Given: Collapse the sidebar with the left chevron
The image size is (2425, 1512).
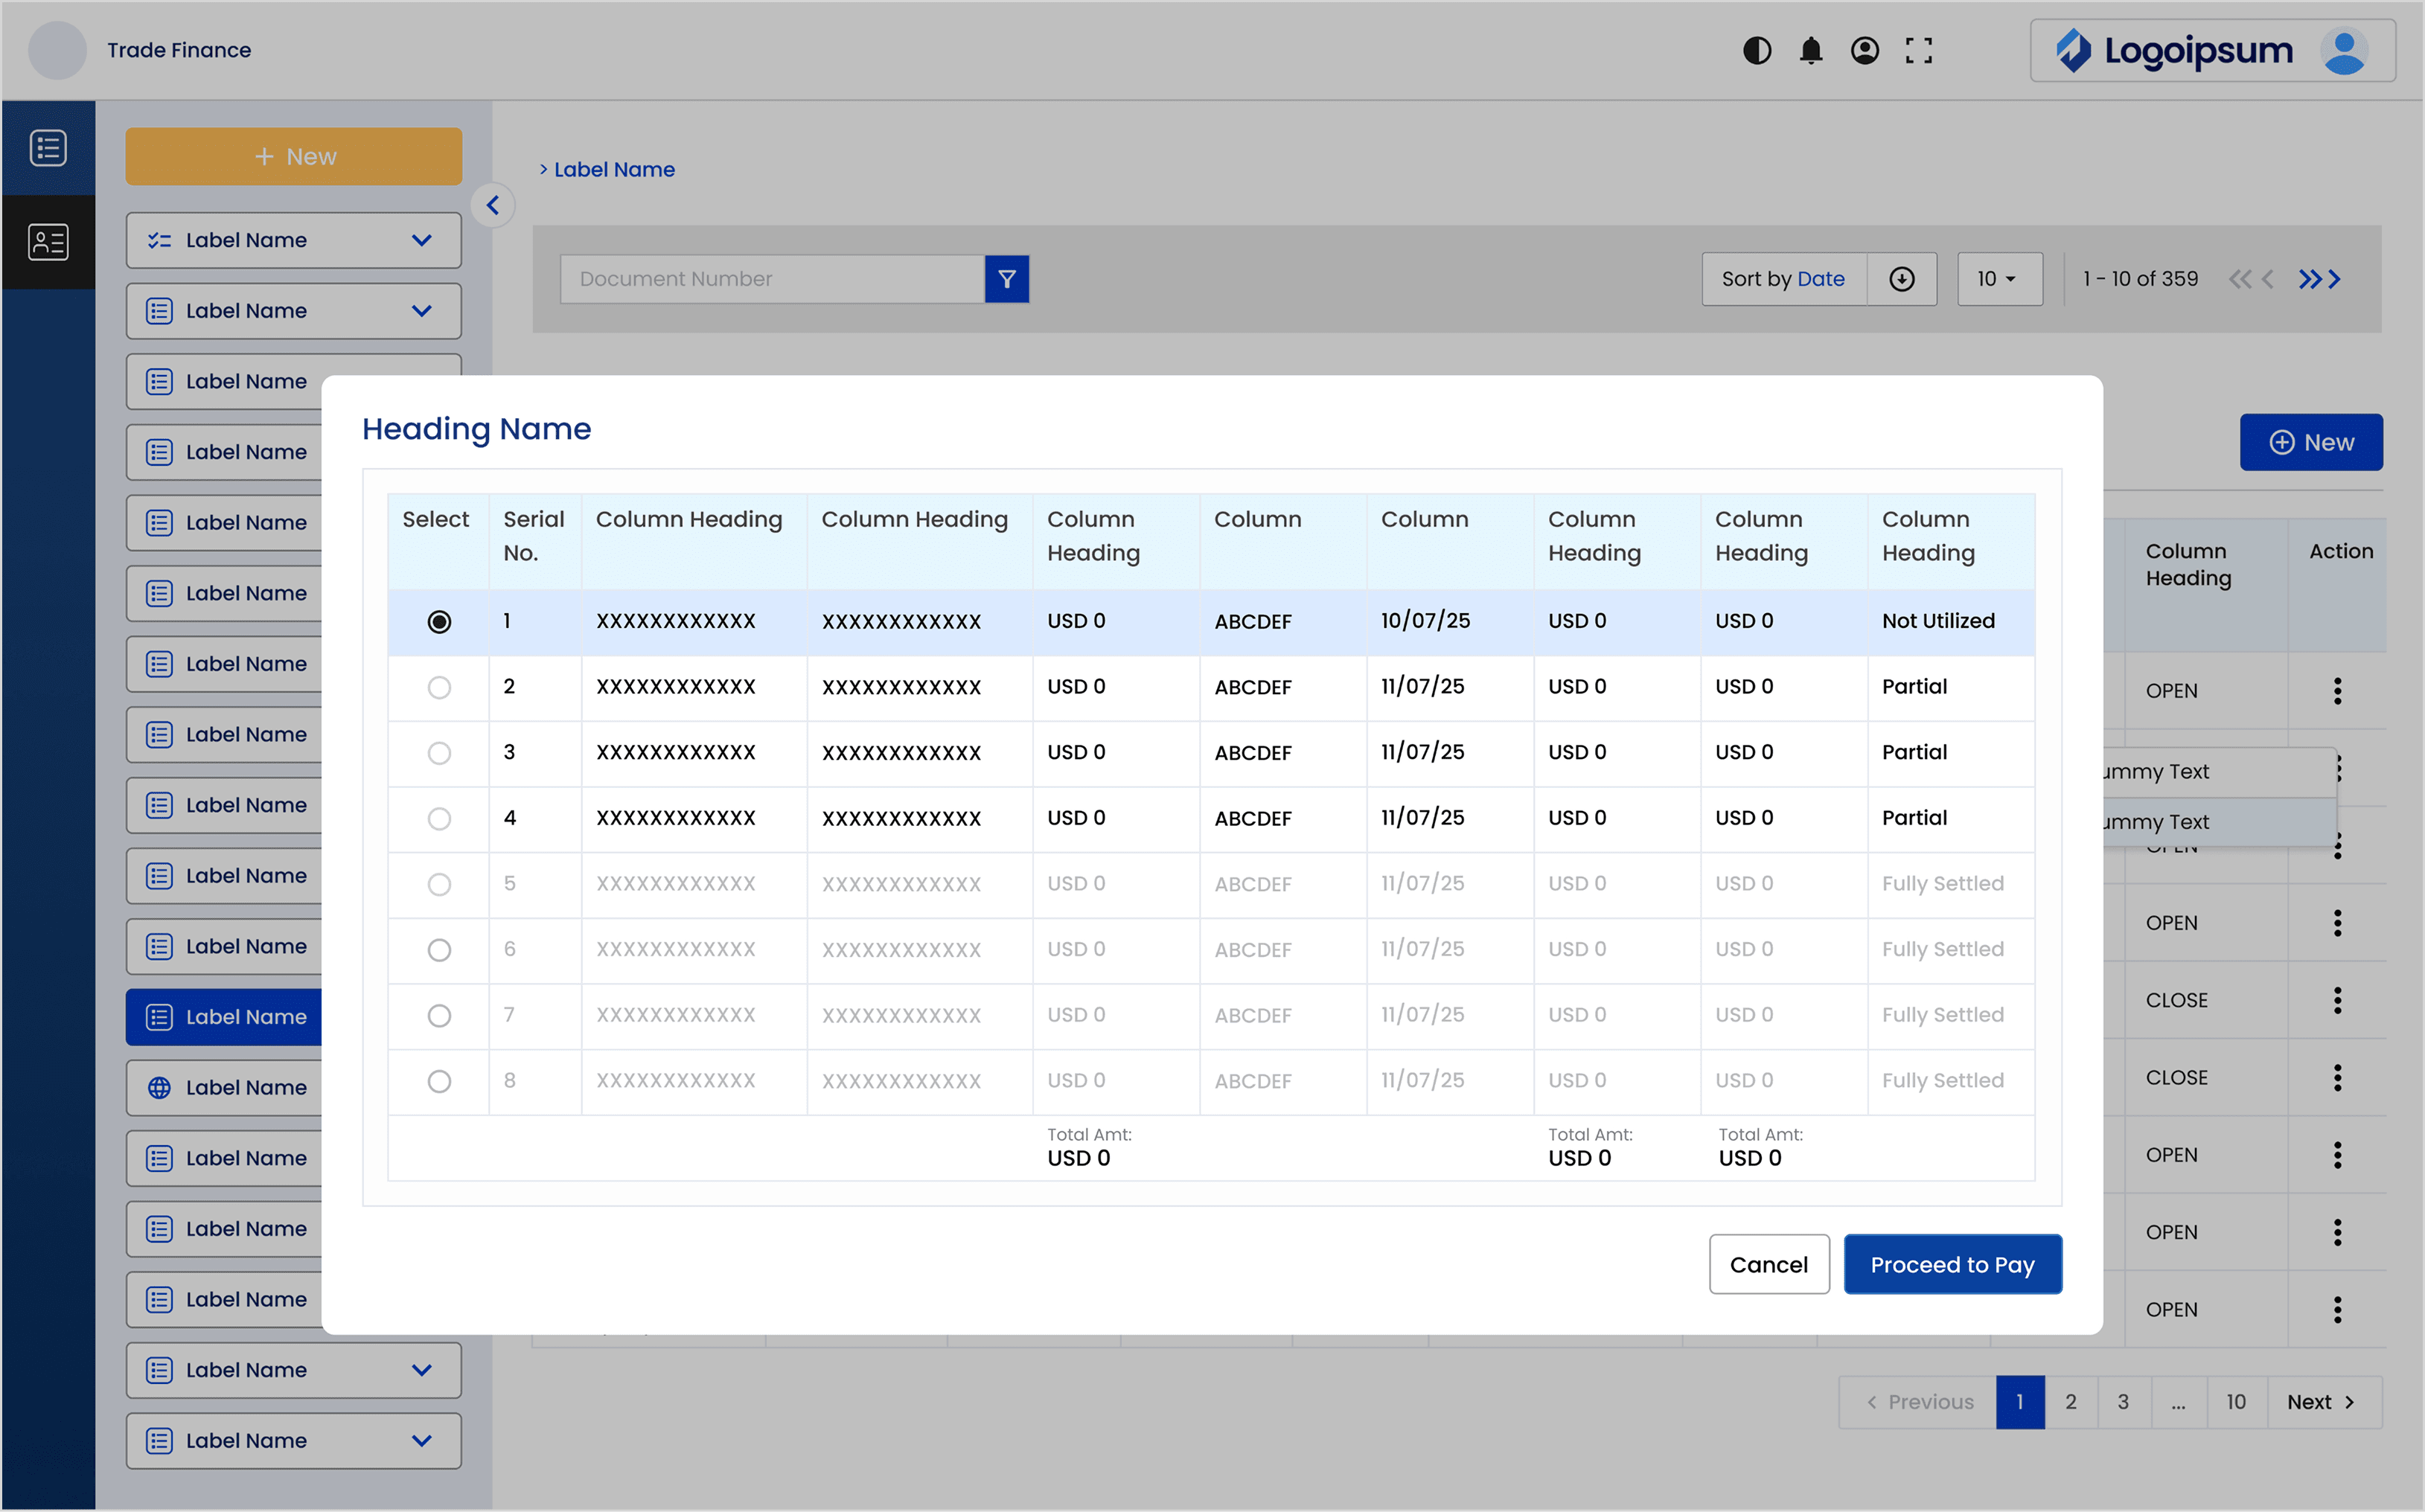Looking at the screenshot, I should click(x=492, y=205).
